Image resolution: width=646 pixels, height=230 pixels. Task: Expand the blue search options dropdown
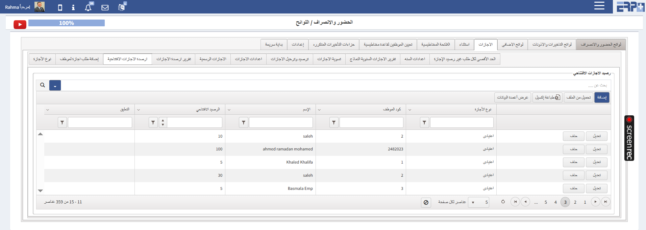point(55,86)
